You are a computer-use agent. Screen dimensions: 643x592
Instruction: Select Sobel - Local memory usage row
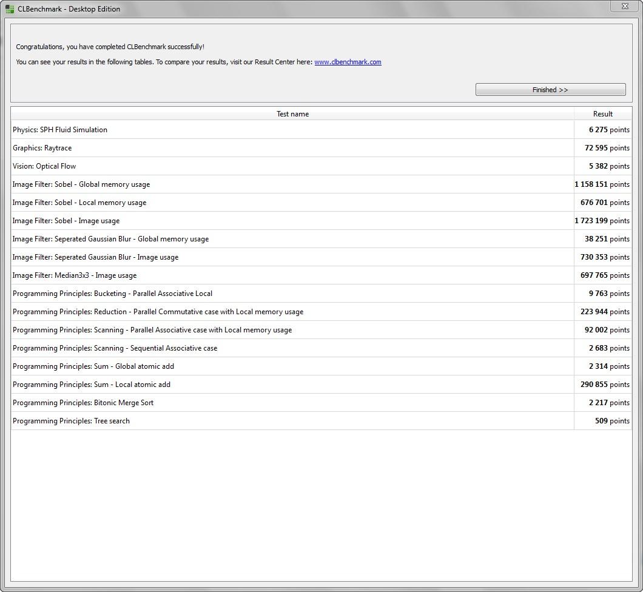(x=79, y=203)
